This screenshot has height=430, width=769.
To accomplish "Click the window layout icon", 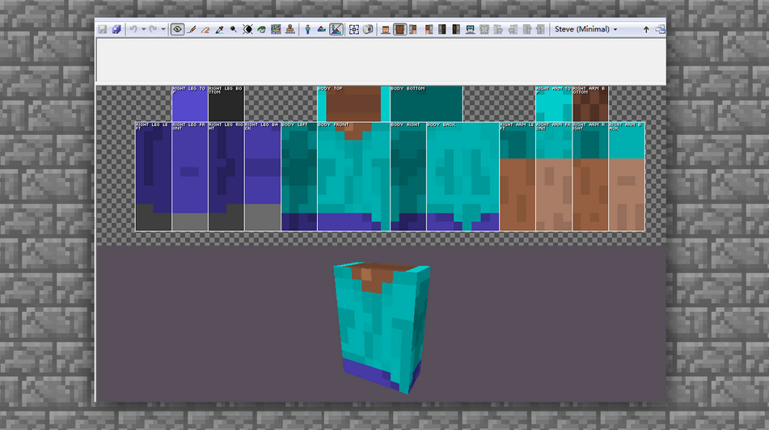I will click(660, 29).
